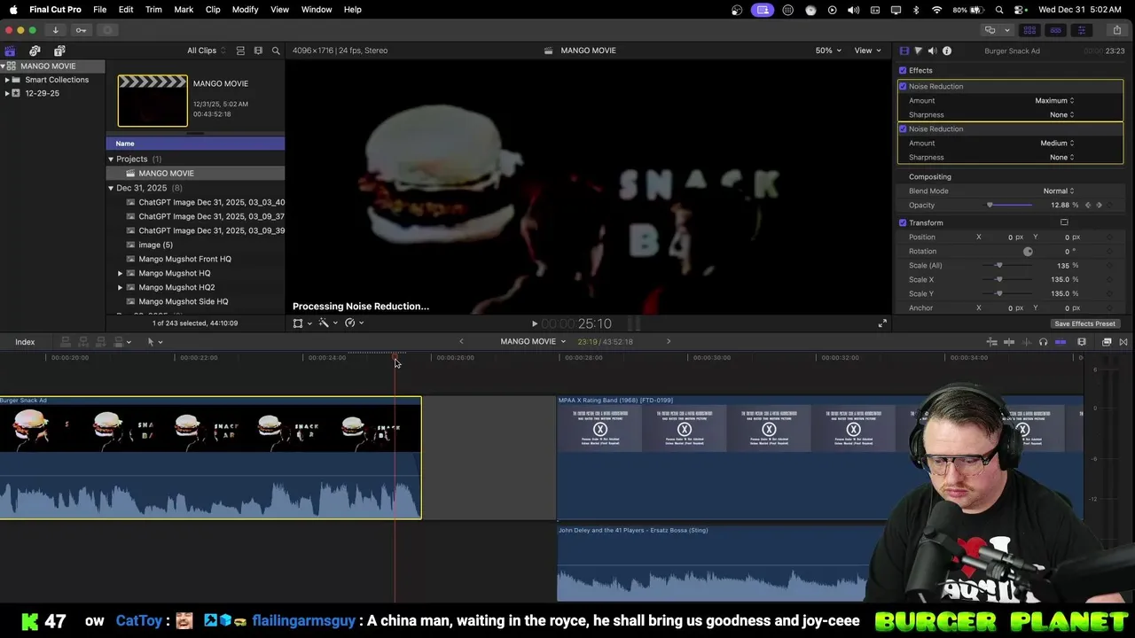Click the Save Effects Preset button

tap(1084, 323)
